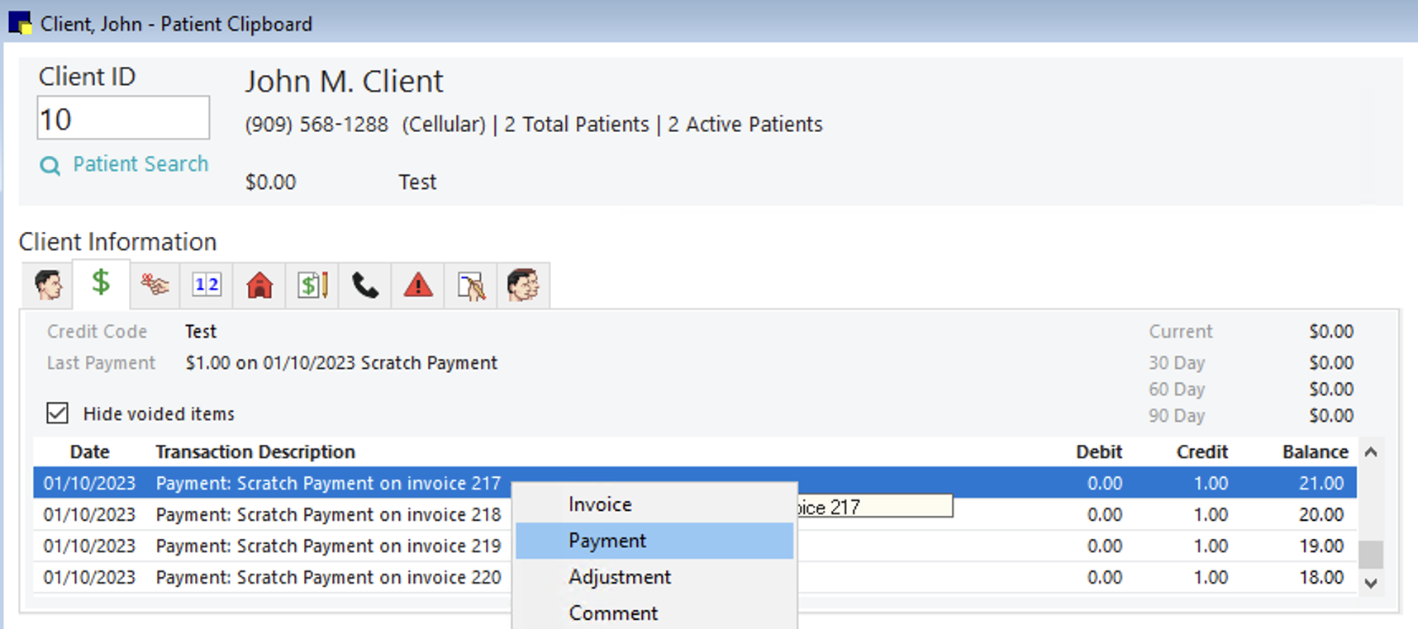The width and height of the screenshot is (1418, 629).
Task: Open the two faces icon tab
Action: [x=523, y=286]
